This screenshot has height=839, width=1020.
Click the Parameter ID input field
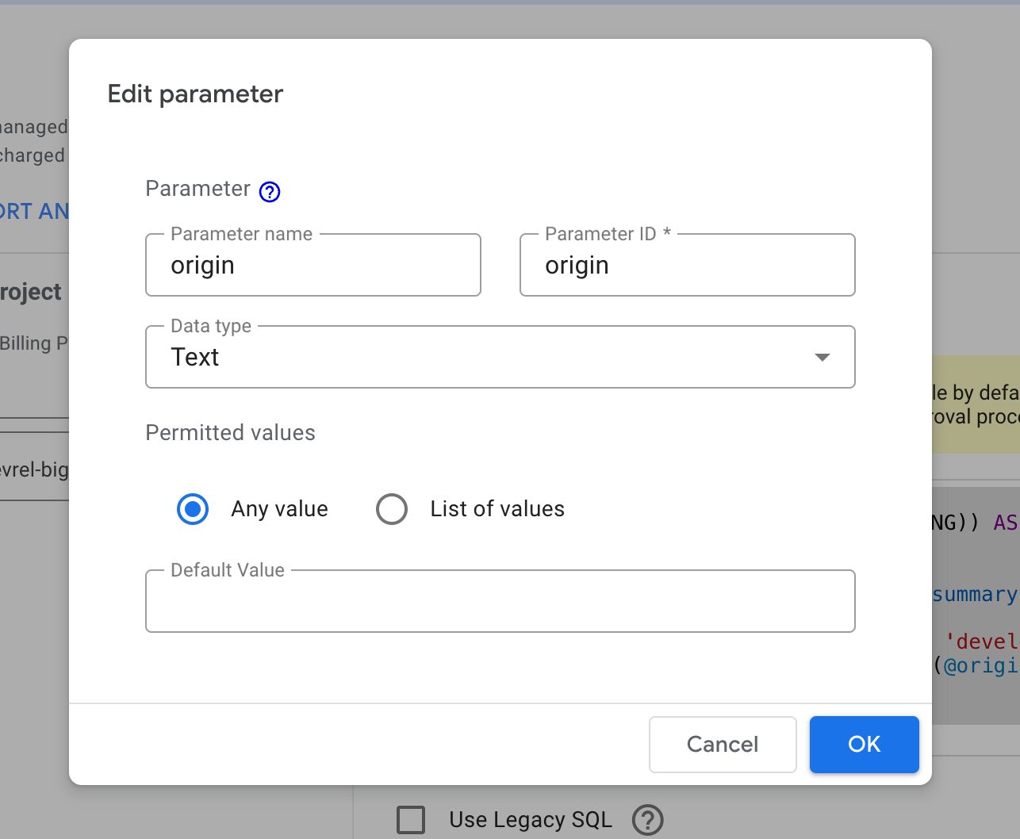[x=687, y=265]
